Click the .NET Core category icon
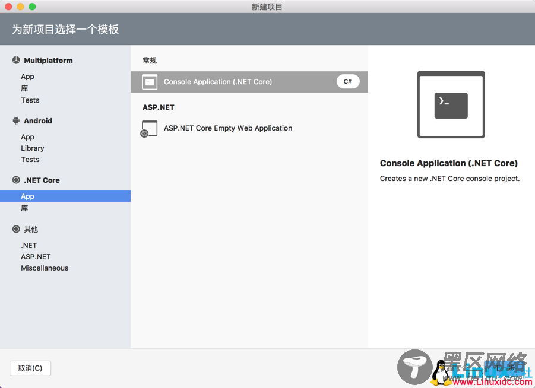 click(x=16, y=180)
